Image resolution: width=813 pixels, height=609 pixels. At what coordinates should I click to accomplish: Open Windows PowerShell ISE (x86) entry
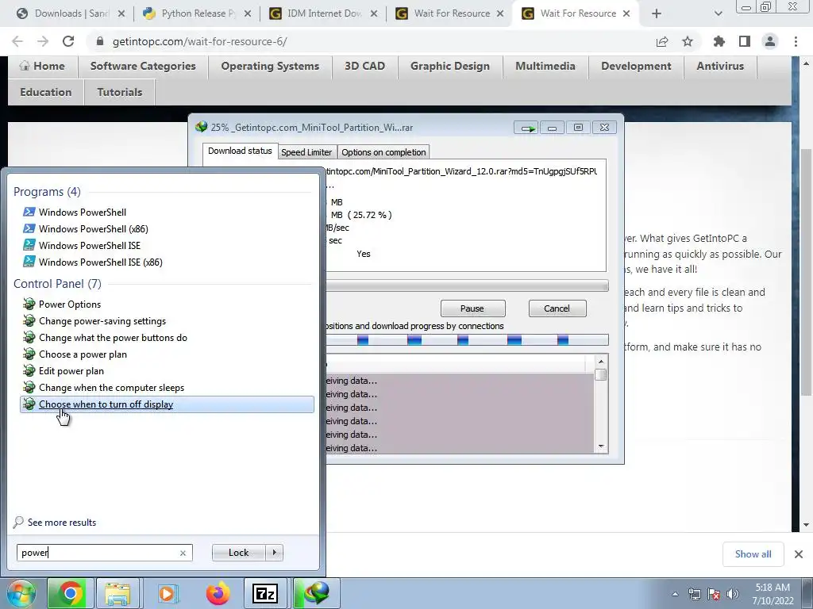point(100,262)
